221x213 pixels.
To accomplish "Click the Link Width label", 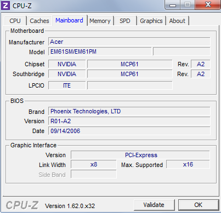I will click(52, 165).
